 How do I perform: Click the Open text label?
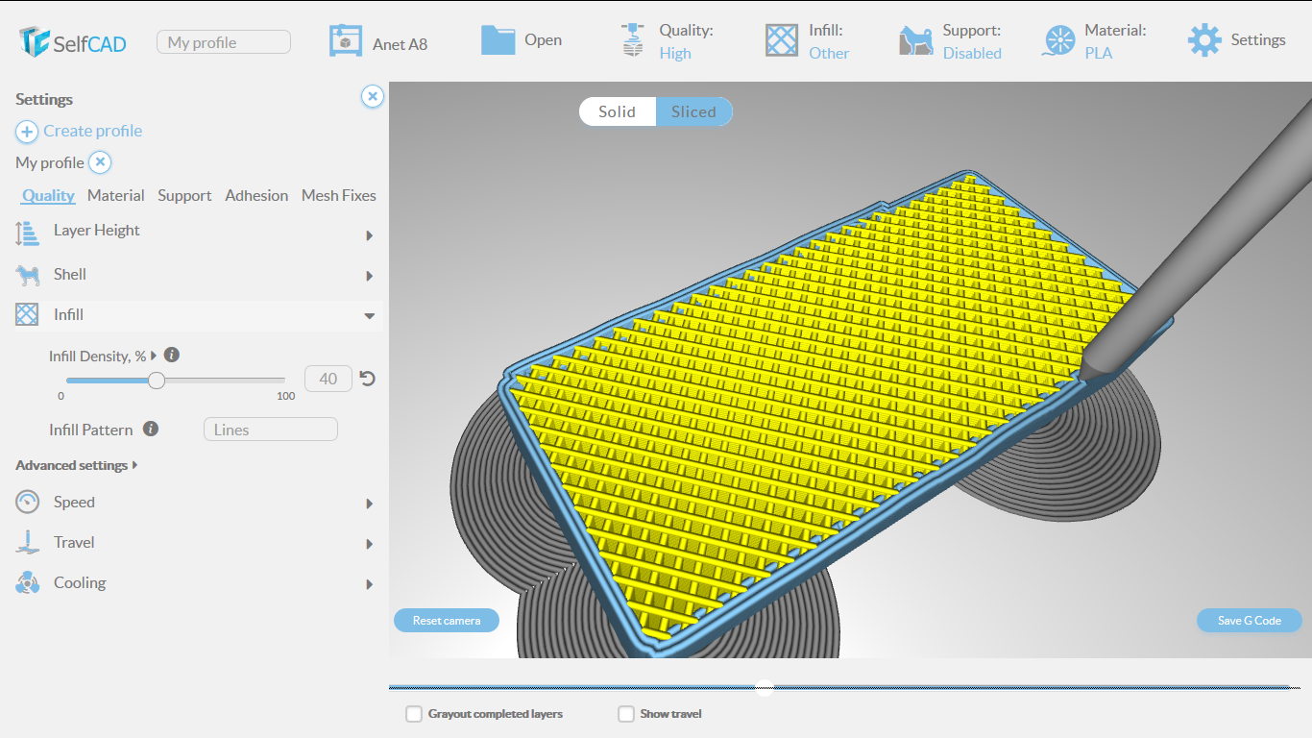pyautogui.click(x=544, y=40)
